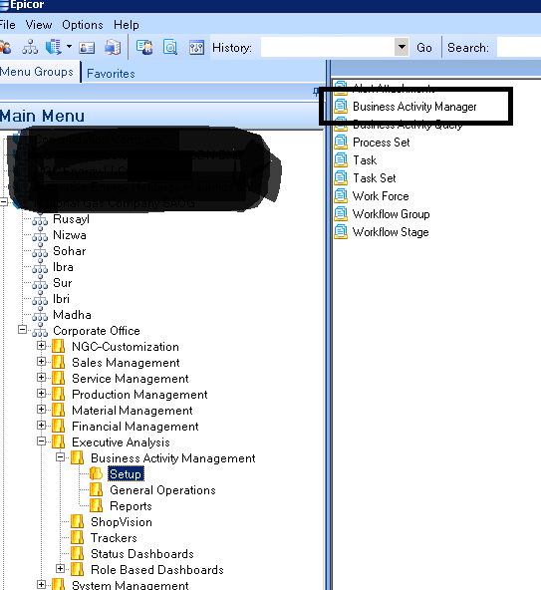Expand the NGC-Customization folder
This screenshot has width=541, height=590.
coord(42,346)
